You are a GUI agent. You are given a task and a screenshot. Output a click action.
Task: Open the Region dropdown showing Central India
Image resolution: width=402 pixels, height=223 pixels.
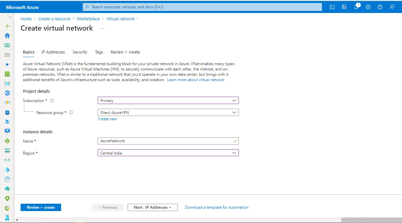[168, 153]
